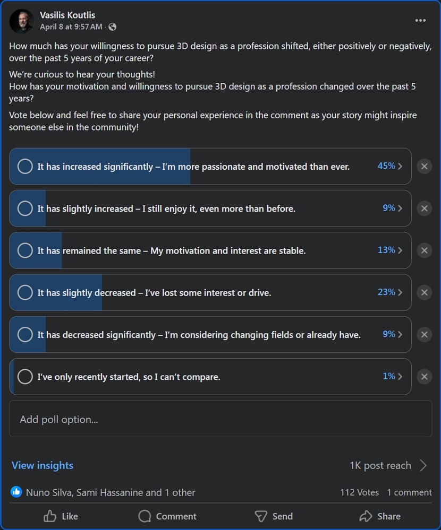The height and width of the screenshot is (530, 441).
Task: Click the globe public audience icon
Action: tap(112, 27)
